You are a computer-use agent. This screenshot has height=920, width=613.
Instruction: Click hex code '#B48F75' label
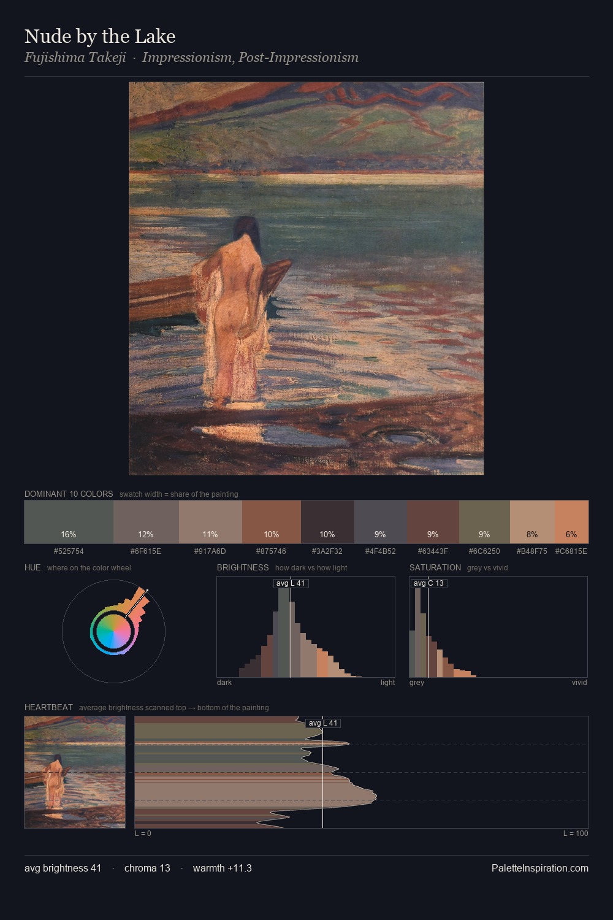(532, 551)
